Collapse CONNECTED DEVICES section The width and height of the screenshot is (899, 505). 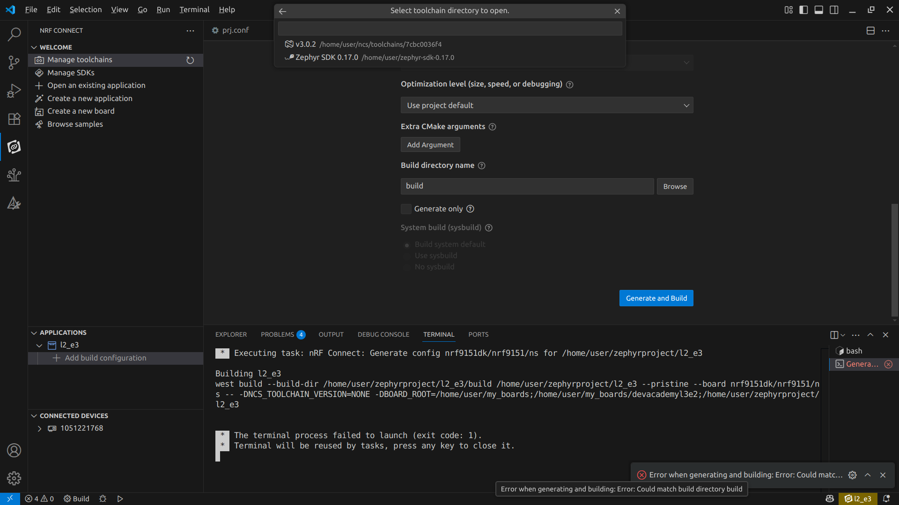click(34, 416)
